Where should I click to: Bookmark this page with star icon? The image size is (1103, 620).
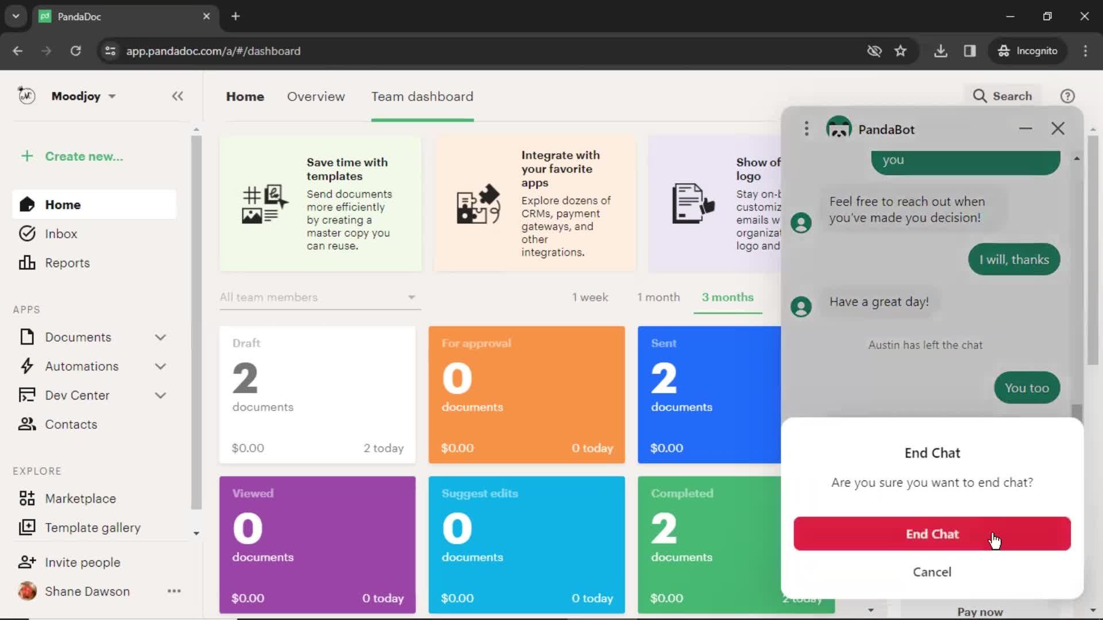click(x=901, y=51)
